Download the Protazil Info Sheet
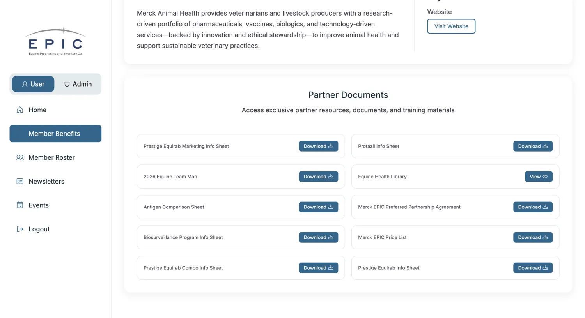 pyautogui.click(x=533, y=146)
